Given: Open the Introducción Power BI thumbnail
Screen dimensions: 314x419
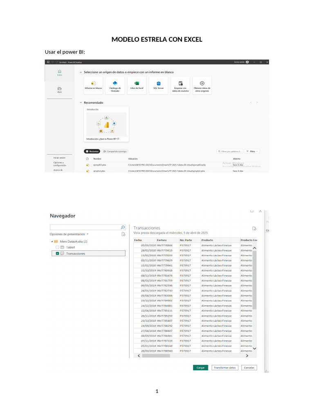Looking at the screenshot, I should [106, 124].
